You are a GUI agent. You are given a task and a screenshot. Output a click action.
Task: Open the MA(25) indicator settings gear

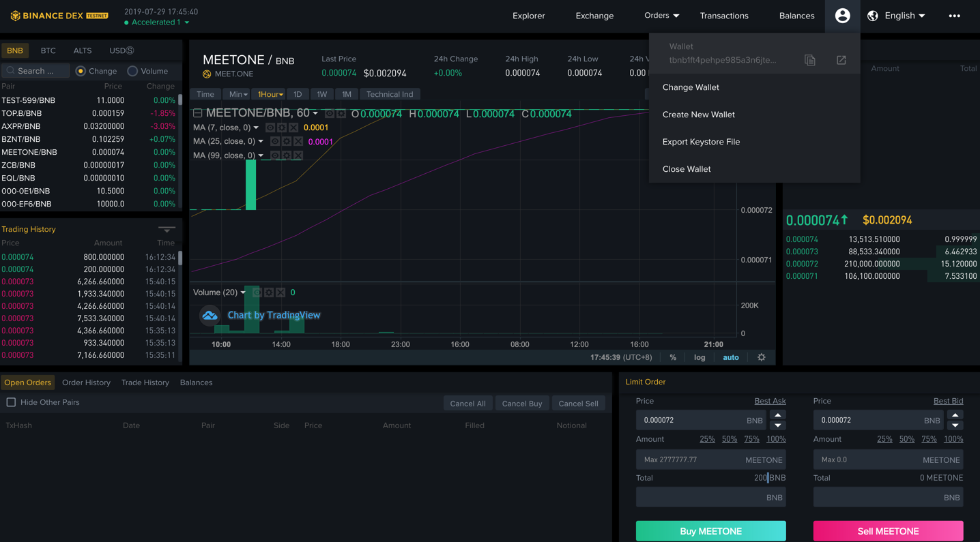287,141
